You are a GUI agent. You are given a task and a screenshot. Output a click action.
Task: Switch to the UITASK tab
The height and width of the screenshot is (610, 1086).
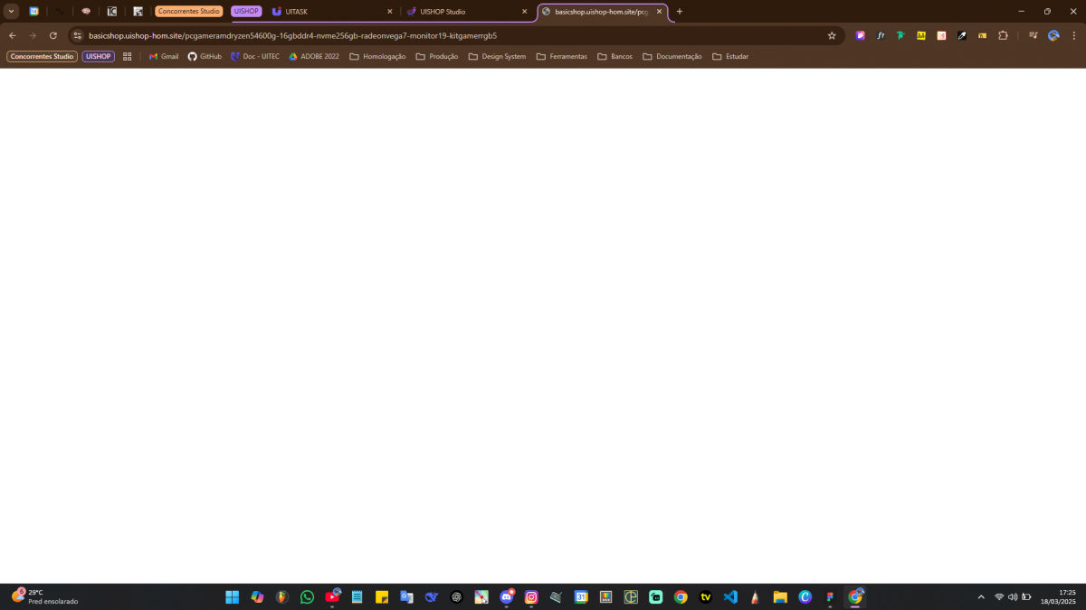tap(296, 12)
